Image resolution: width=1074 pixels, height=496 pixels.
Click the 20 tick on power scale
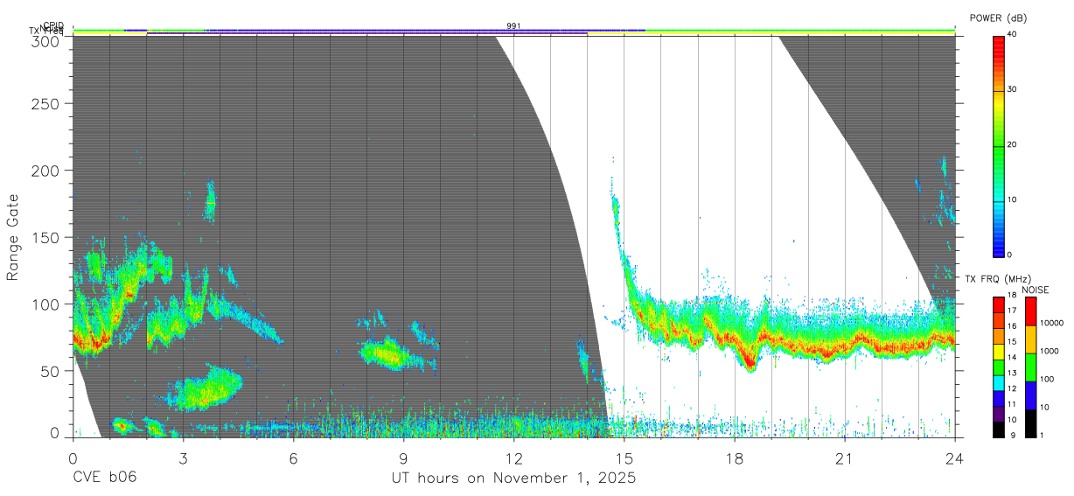pos(1014,144)
